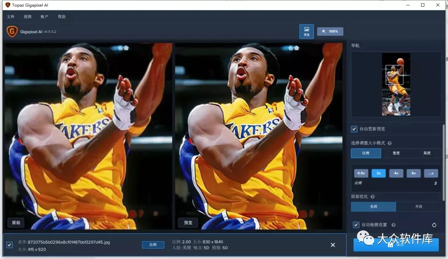Viewport: 448px width, 259px height.
Task: Switch resize mode to 高度
Action: (x=427, y=153)
